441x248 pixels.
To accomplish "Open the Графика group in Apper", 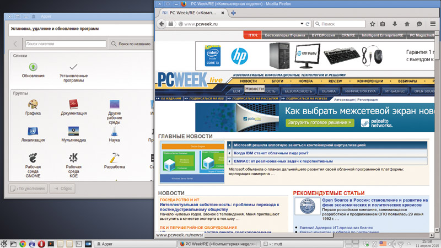I will tap(33, 107).
